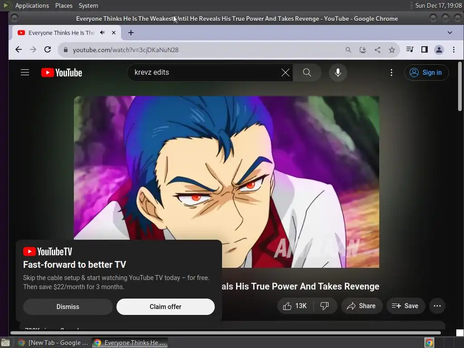This screenshot has width=464, height=348.
Task: Open Chrome profile avatar
Action: [x=439, y=50]
